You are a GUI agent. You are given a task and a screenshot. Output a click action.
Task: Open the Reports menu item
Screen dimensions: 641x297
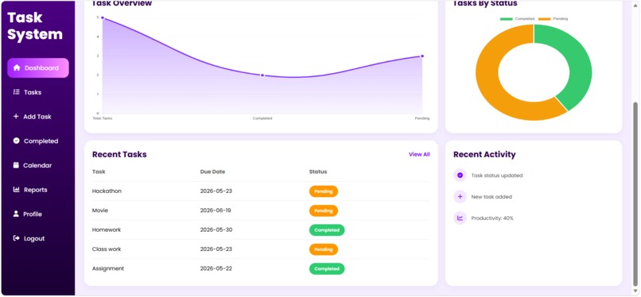[x=38, y=189]
